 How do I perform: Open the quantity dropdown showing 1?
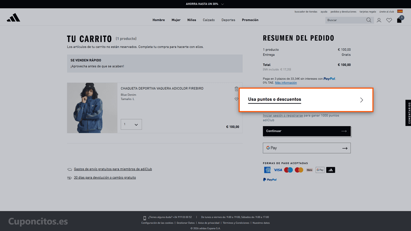click(x=131, y=125)
